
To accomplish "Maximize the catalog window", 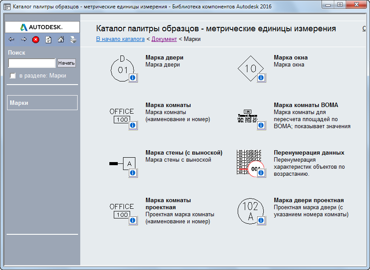I will tap(340, 4).
